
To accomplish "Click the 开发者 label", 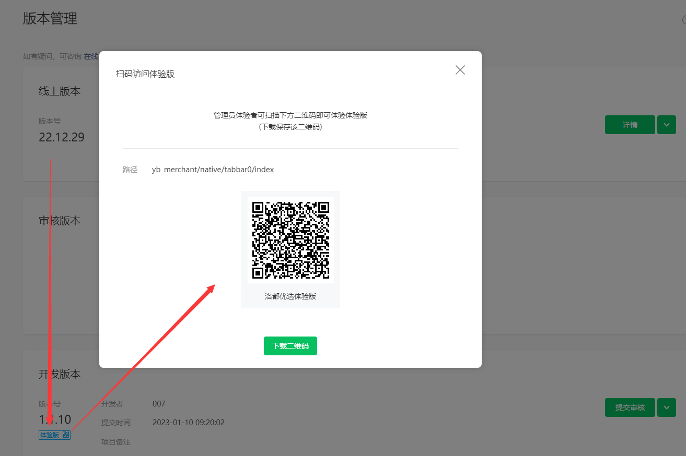I will 112,403.
